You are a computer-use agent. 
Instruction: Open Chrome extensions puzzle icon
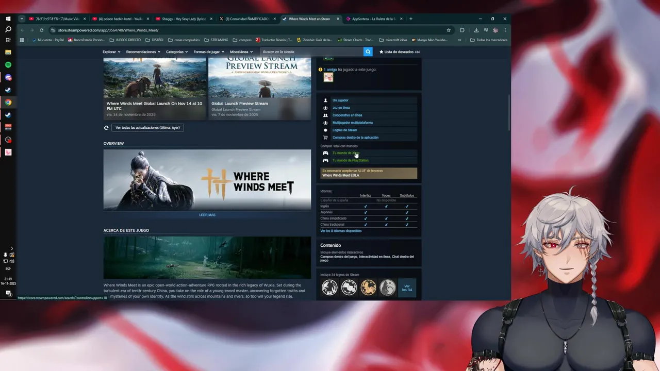click(x=462, y=30)
